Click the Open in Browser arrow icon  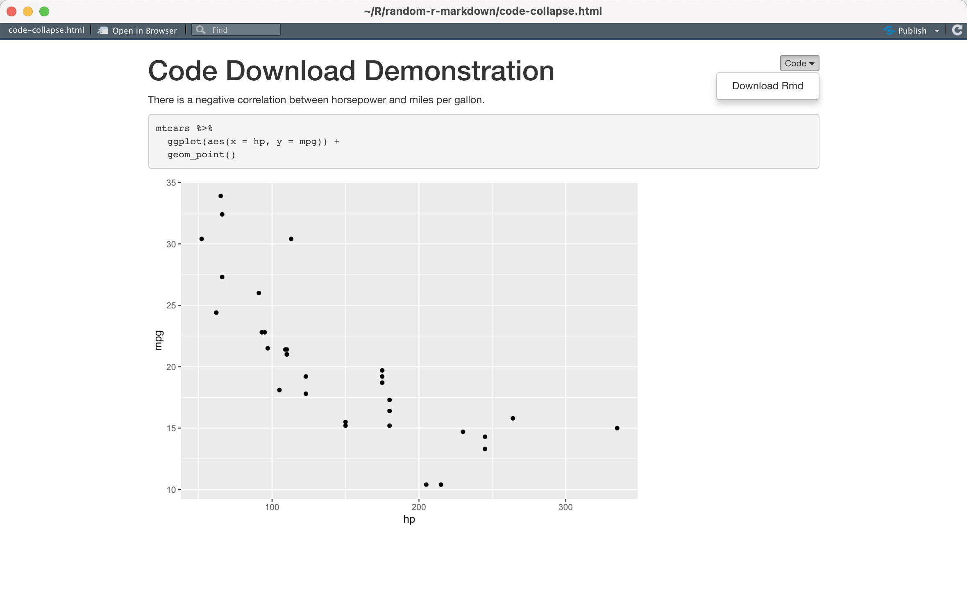click(x=102, y=29)
